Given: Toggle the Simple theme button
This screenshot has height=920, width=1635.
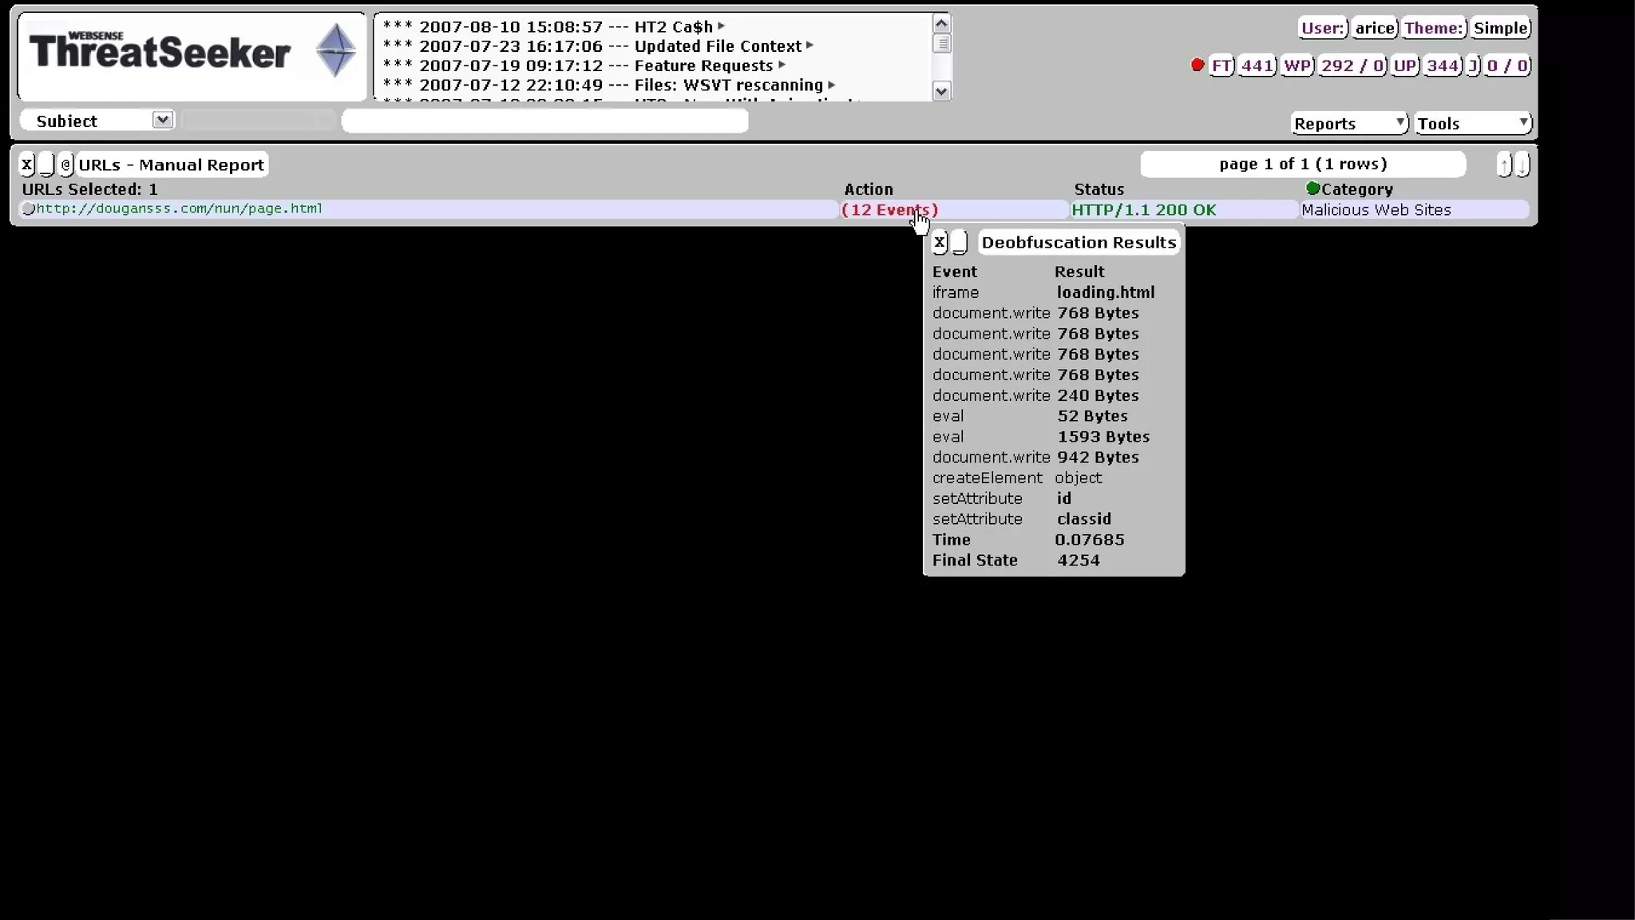Looking at the screenshot, I should pos(1500,28).
